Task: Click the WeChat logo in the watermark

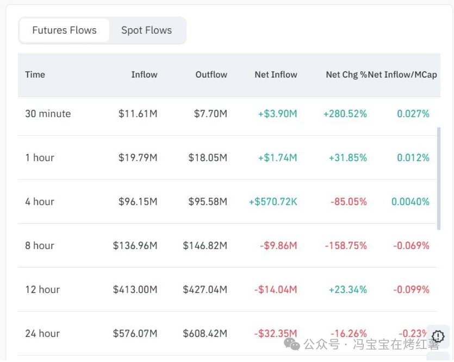Action: coord(292,344)
